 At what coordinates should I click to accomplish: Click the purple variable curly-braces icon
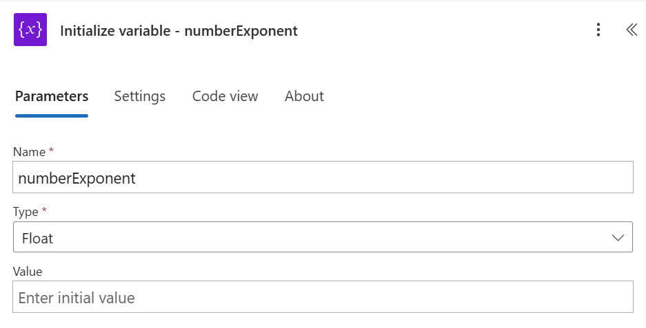(x=30, y=30)
